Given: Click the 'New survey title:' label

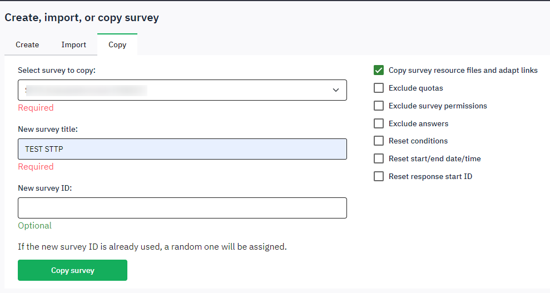Looking at the screenshot, I should tap(48, 129).
